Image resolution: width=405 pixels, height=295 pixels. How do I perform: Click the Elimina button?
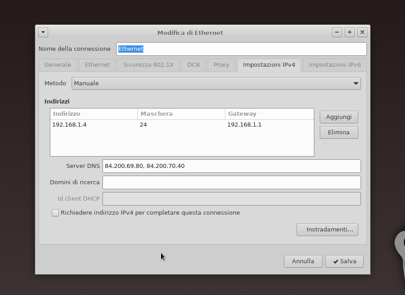tap(339, 133)
